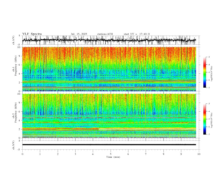The image size is (224, 173).
Task: Click the time axis tick label '10'
Action: tap(199, 154)
